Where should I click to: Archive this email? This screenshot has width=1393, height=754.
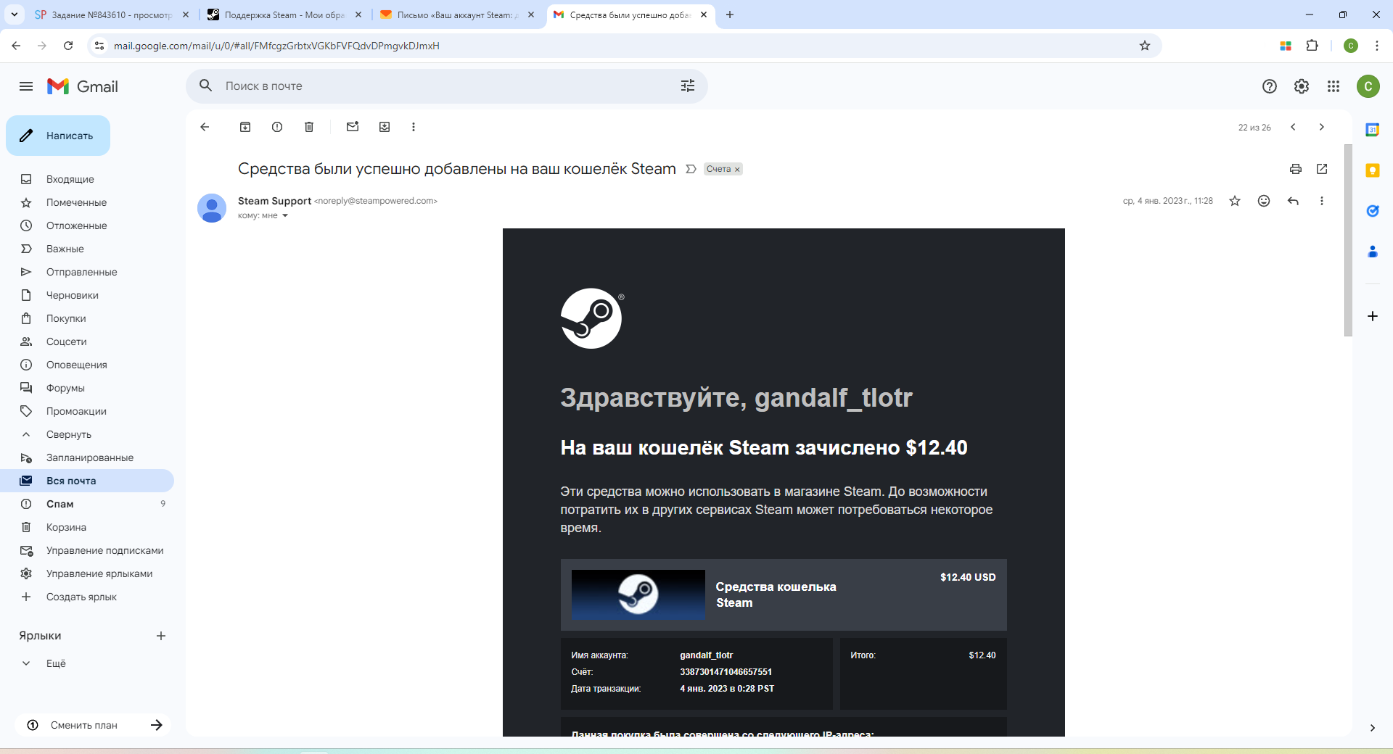click(245, 127)
